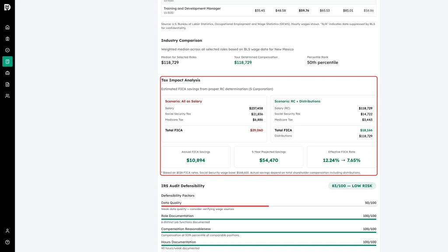Viewport: 448px width, 252px height.
Task: Click the IRS Audit Defensibility heading
Action: click(183, 185)
